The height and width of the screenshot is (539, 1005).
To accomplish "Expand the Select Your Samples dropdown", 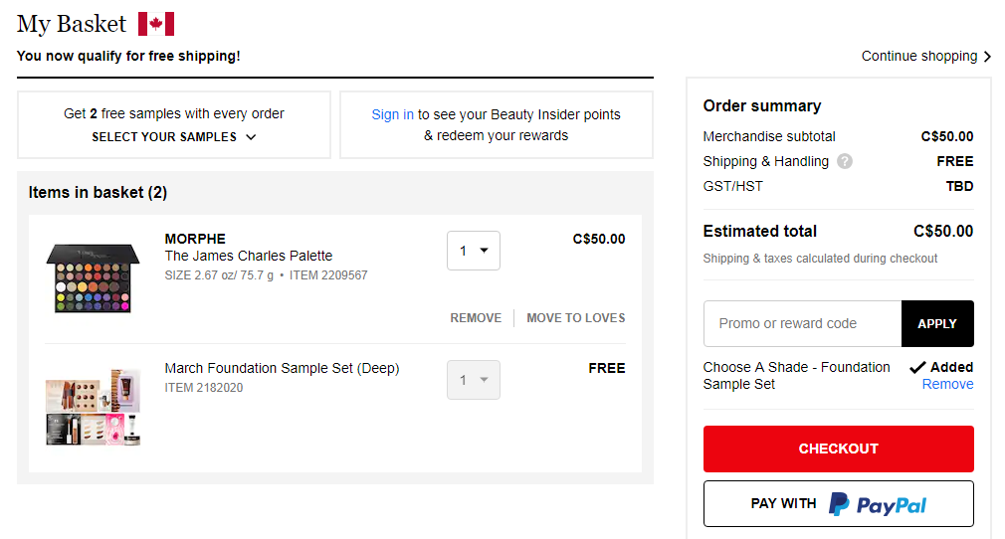I will (174, 137).
